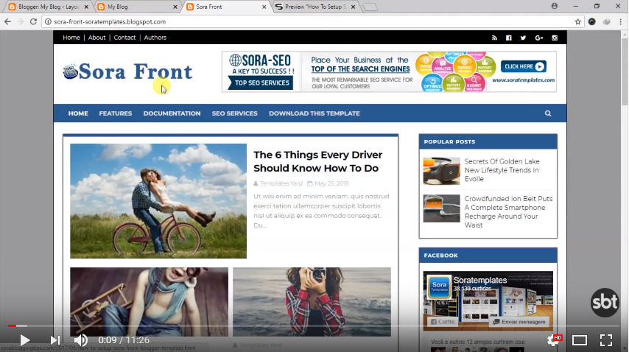This screenshot has height=352, width=629.
Task: Open earbuds popular post thumbnail
Action: (x=441, y=208)
